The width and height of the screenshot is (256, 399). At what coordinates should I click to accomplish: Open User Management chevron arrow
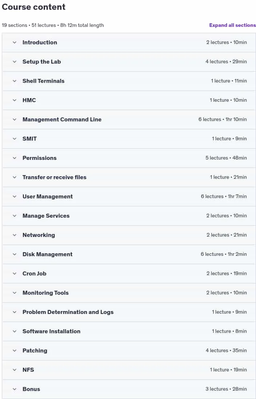click(x=15, y=197)
